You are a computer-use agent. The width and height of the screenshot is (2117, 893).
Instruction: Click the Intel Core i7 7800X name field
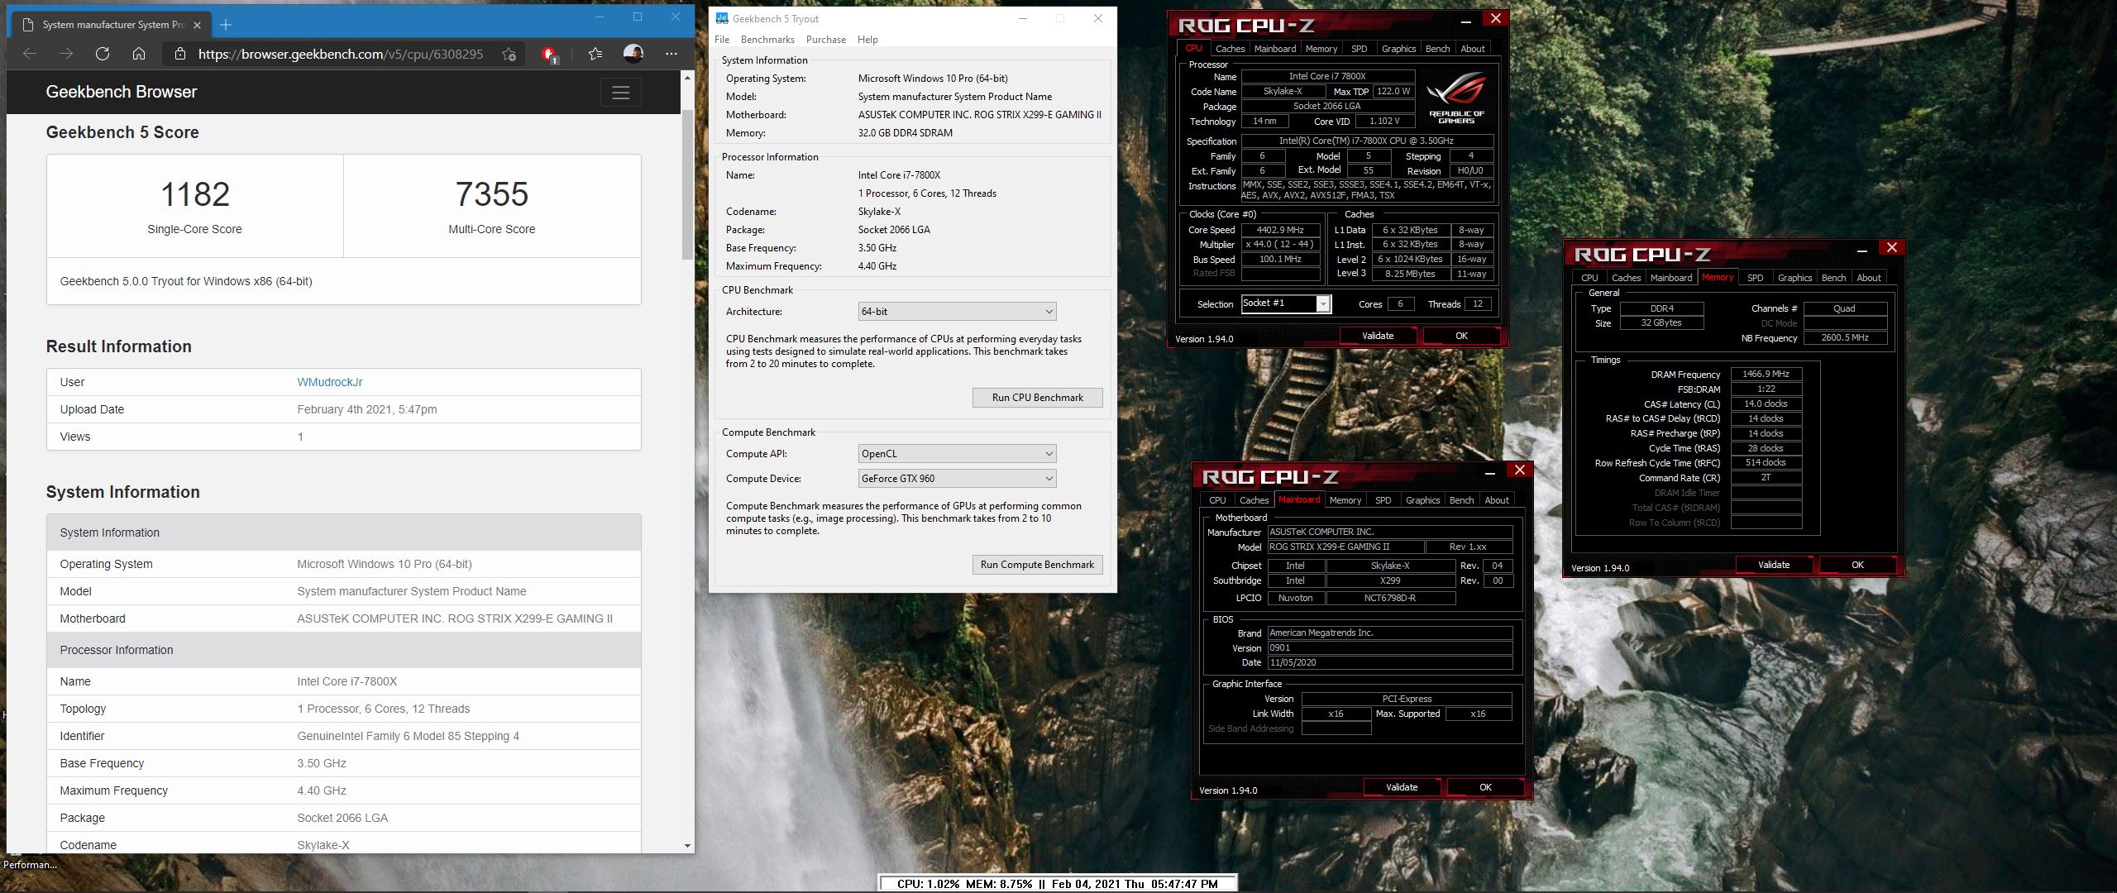coord(1327,76)
